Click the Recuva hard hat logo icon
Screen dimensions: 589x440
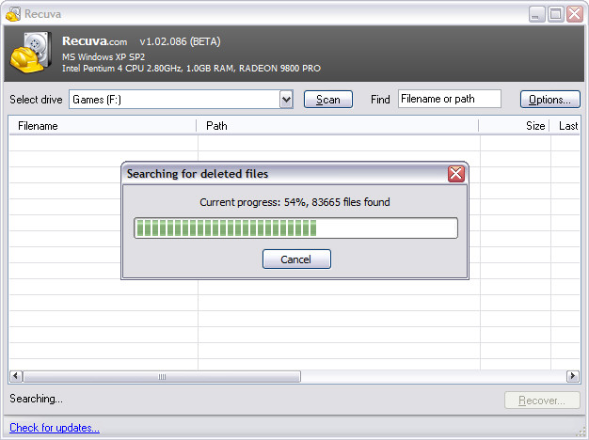point(31,53)
